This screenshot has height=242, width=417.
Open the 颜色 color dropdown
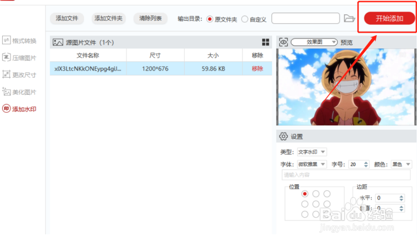point(402,164)
